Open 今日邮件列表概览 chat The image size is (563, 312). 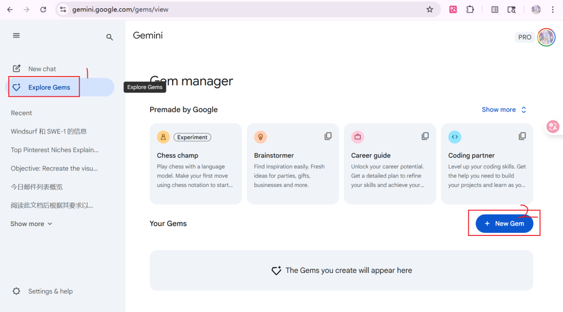tap(36, 187)
